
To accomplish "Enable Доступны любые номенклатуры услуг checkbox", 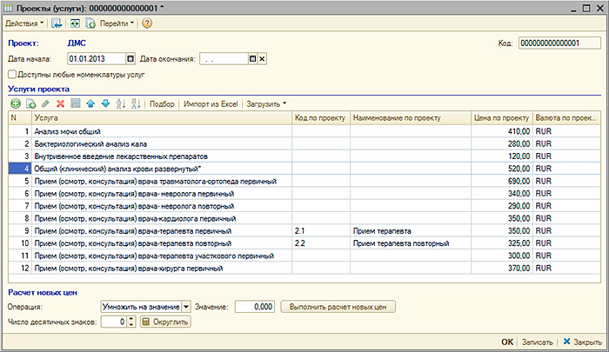I will click(x=12, y=76).
